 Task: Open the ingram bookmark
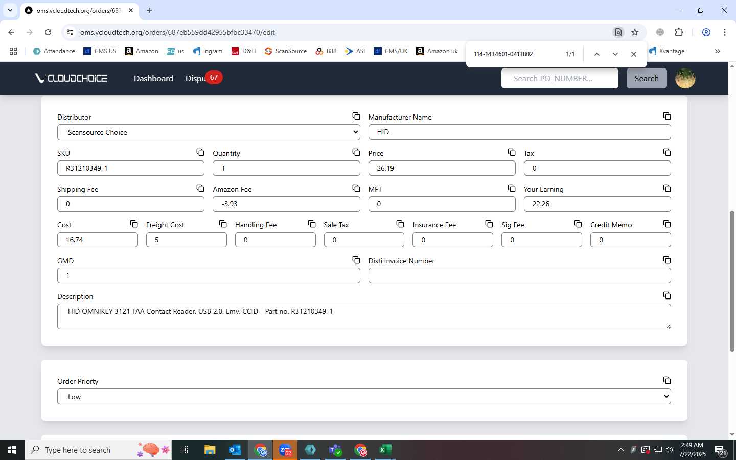click(x=208, y=51)
